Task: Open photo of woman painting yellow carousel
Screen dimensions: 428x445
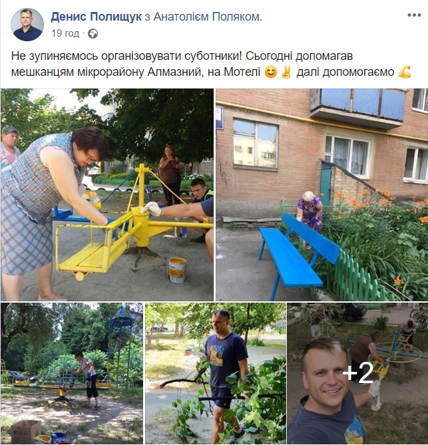Action: tap(107, 195)
